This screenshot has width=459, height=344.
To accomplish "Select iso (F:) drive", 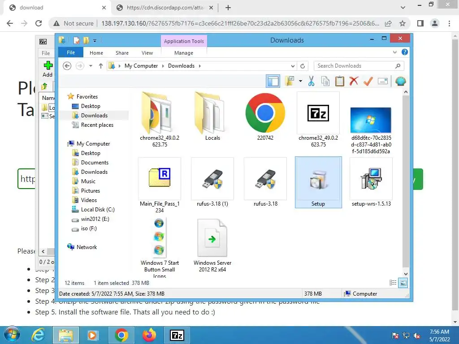I will pos(89,228).
